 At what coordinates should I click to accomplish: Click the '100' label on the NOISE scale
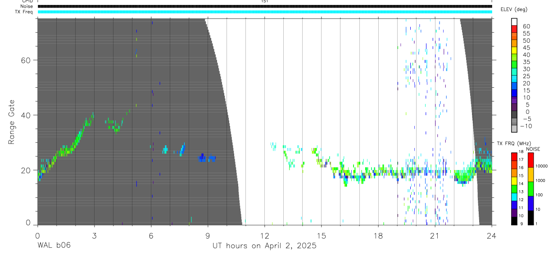click(539, 195)
